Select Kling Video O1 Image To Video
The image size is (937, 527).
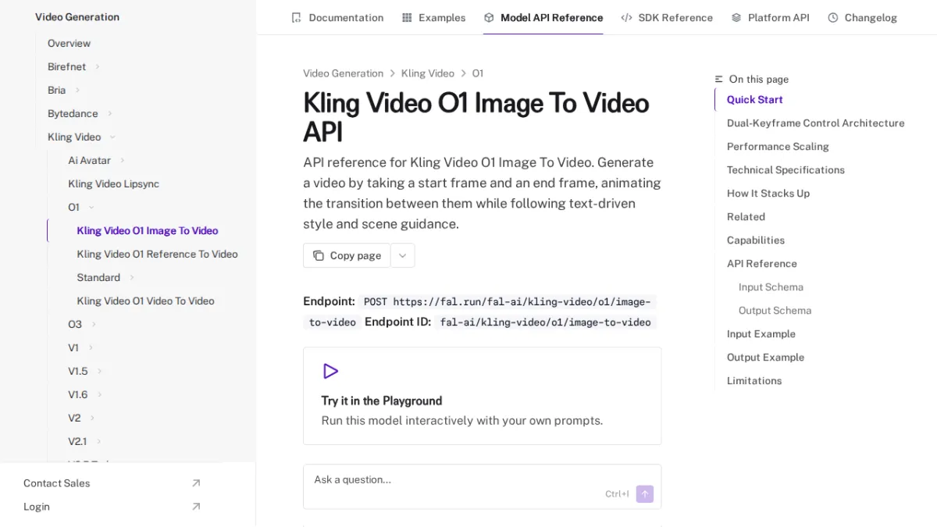click(x=147, y=230)
